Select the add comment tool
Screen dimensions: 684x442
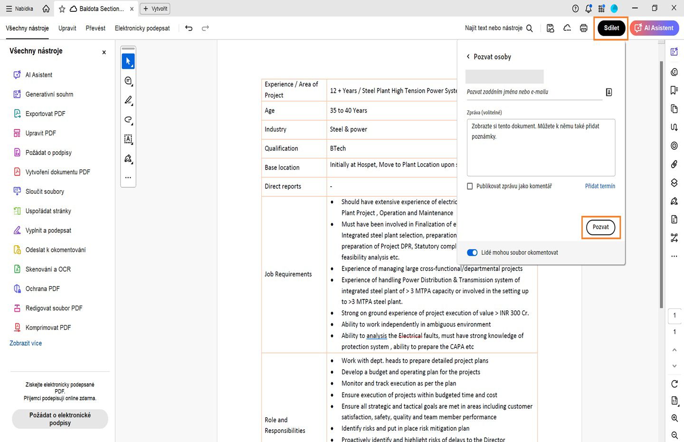pos(128,81)
